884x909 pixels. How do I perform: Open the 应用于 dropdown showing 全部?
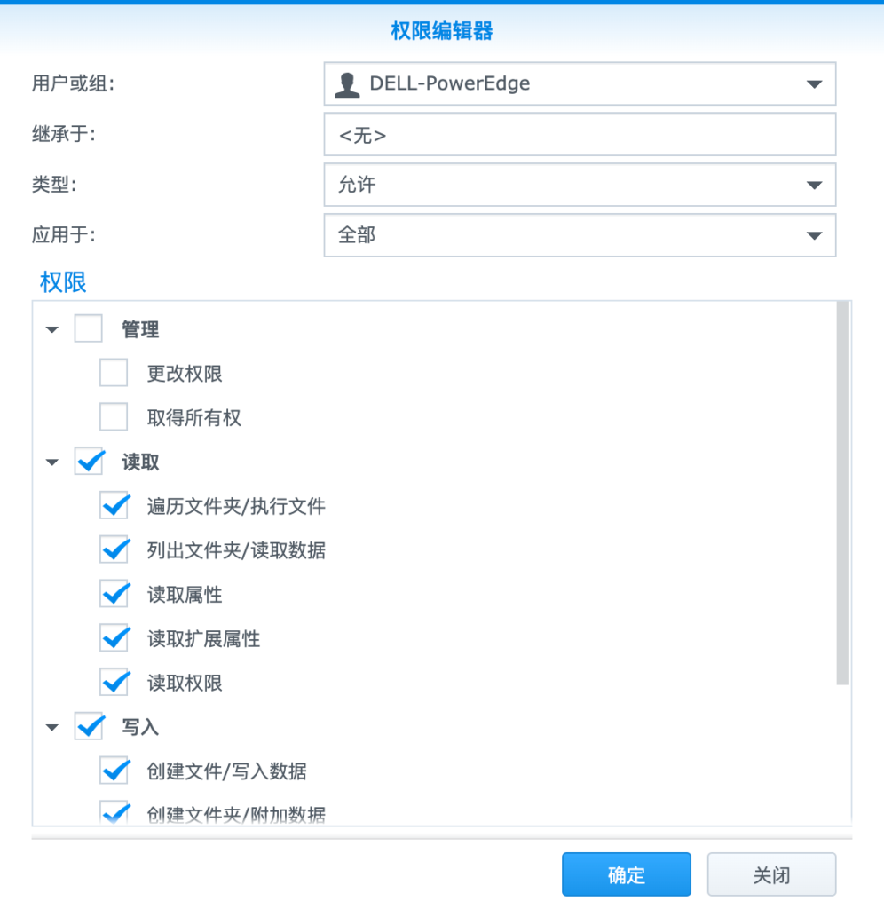coord(580,235)
